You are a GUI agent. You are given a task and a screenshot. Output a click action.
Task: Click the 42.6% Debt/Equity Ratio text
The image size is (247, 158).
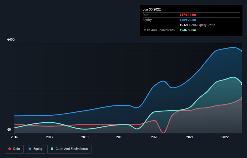point(197,25)
